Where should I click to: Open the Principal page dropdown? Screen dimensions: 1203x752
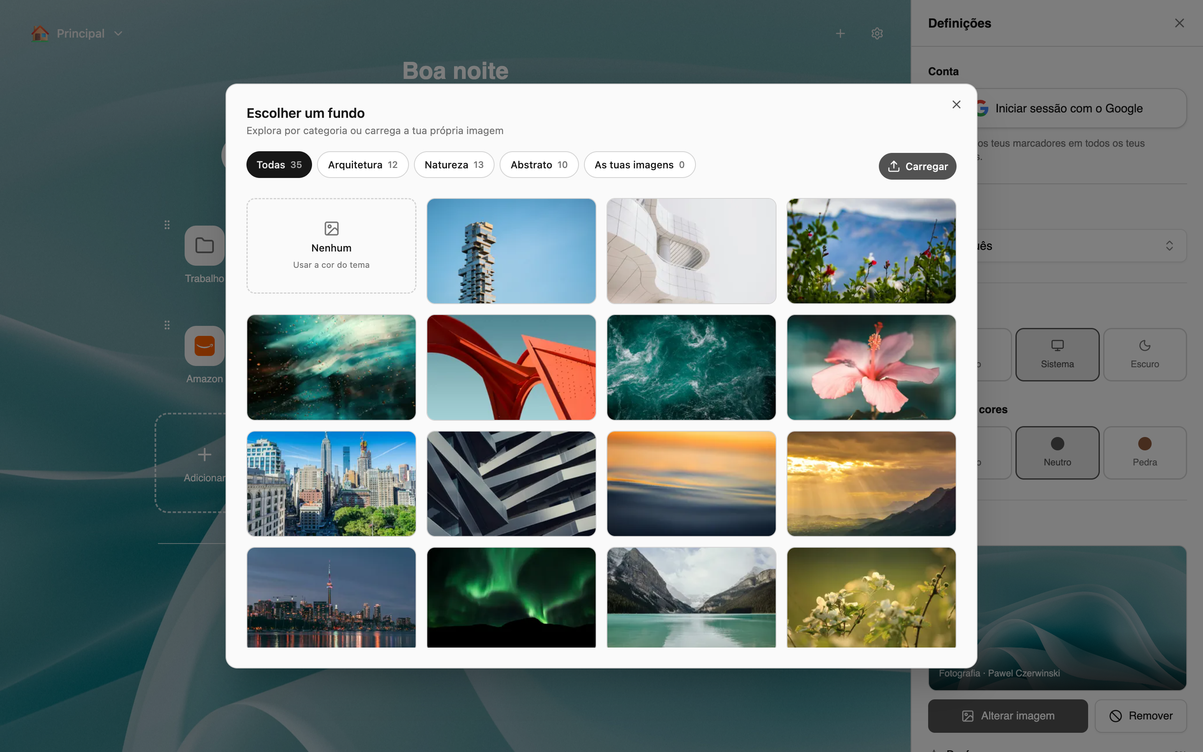[x=76, y=33]
